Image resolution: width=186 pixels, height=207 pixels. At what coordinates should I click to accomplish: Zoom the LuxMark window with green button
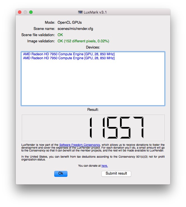tap(31, 12)
